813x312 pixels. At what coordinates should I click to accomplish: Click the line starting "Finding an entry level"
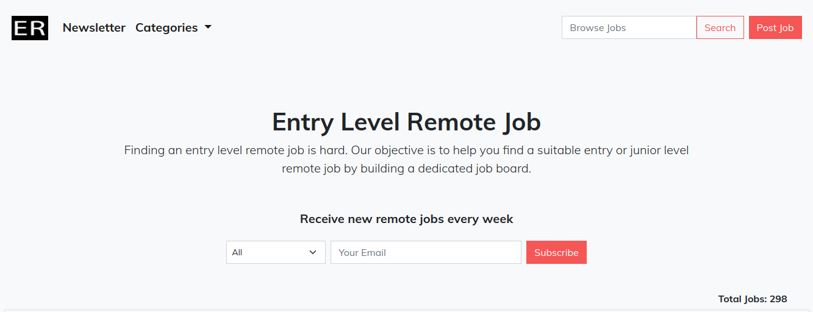tap(406, 150)
